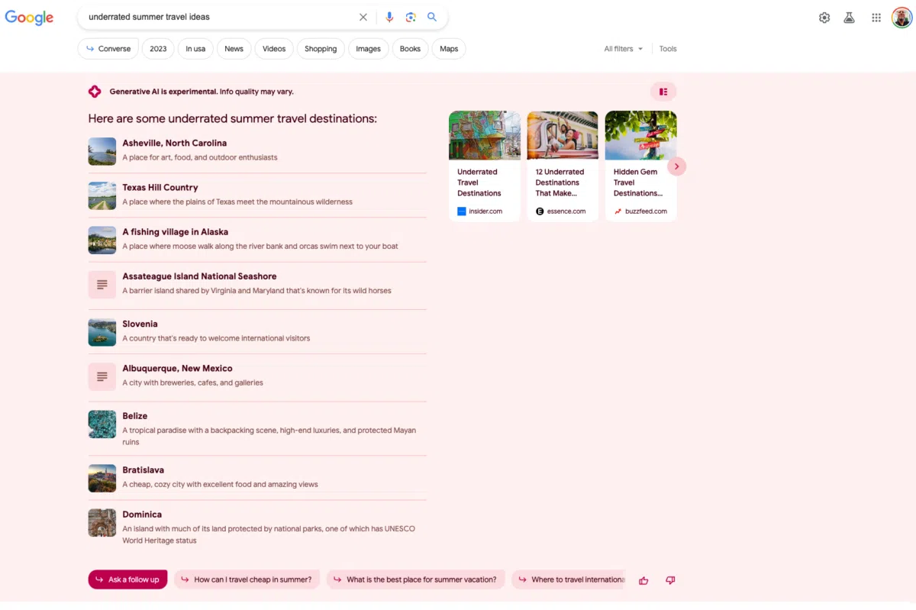916x610 pixels.
Task: Open Search Labs flask icon
Action: coord(849,18)
